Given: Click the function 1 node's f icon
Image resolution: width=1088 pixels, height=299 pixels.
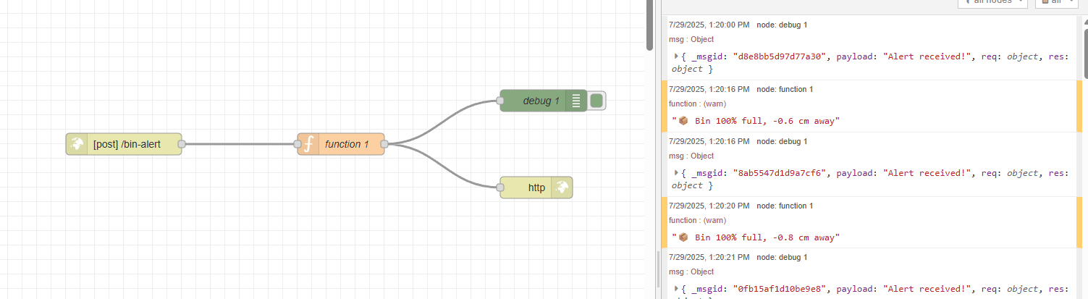Looking at the screenshot, I should coord(308,144).
